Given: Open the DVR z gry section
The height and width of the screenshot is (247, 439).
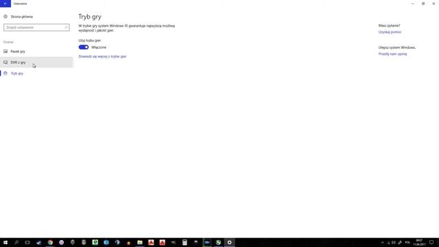Looking at the screenshot, I should pyautogui.click(x=36, y=62).
